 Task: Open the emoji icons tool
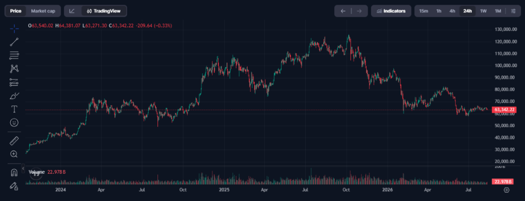[14, 123]
